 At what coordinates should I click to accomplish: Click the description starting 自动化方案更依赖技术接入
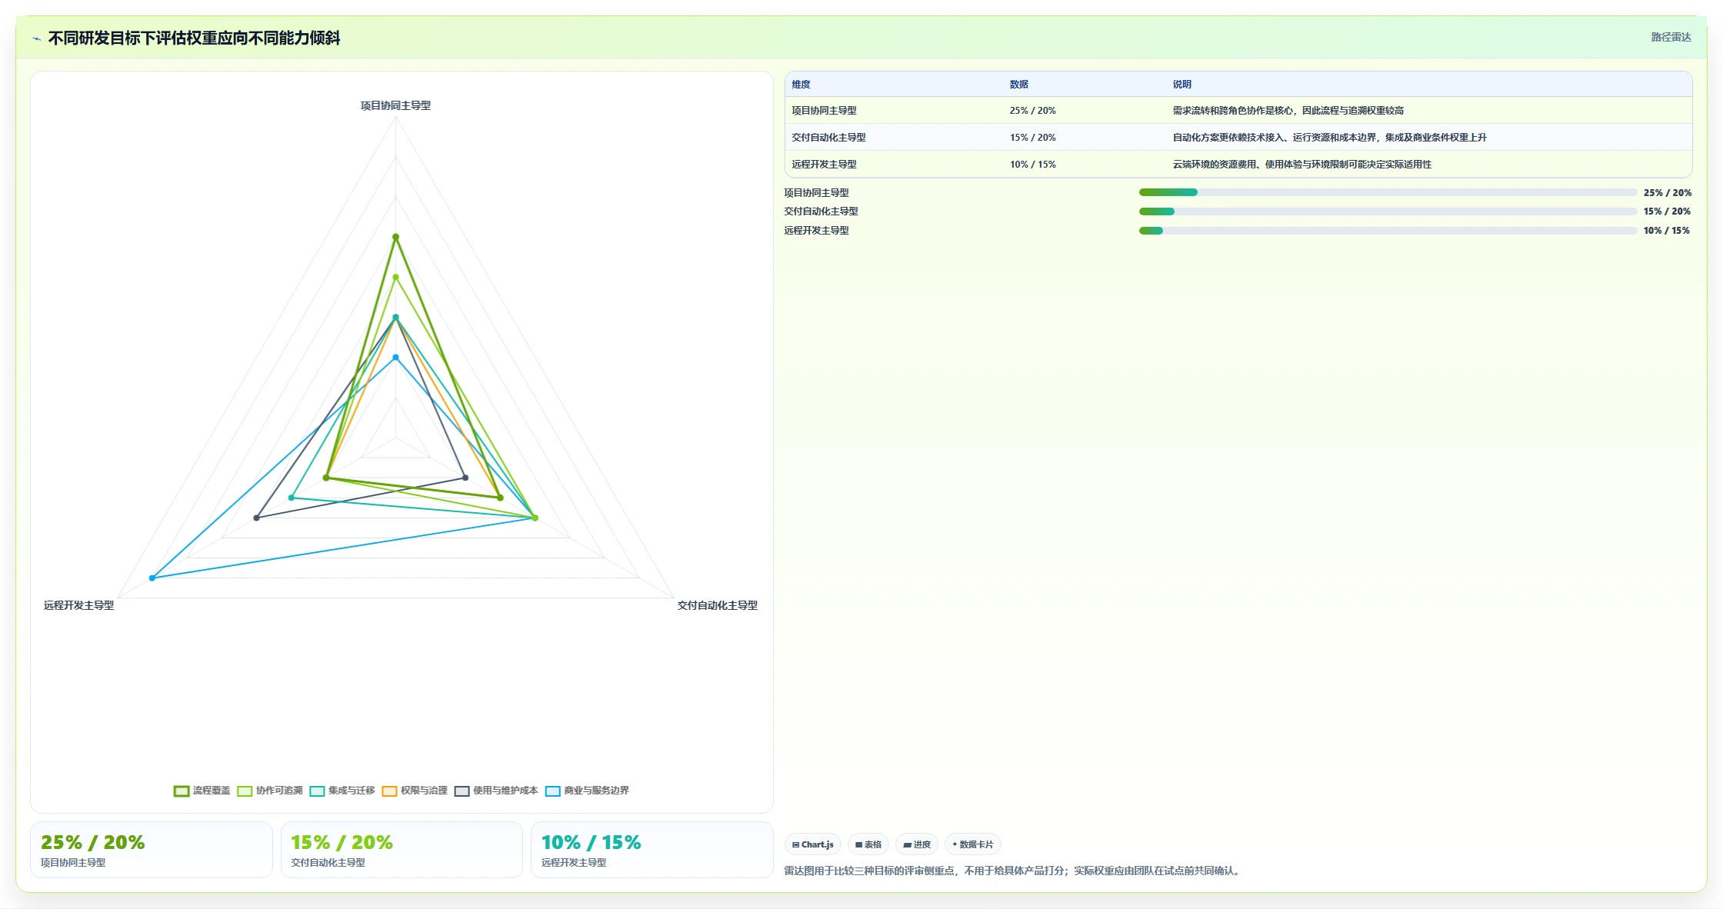(1329, 138)
